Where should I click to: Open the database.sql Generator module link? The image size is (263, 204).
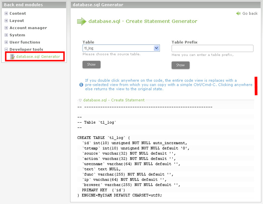(x=38, y=57)
